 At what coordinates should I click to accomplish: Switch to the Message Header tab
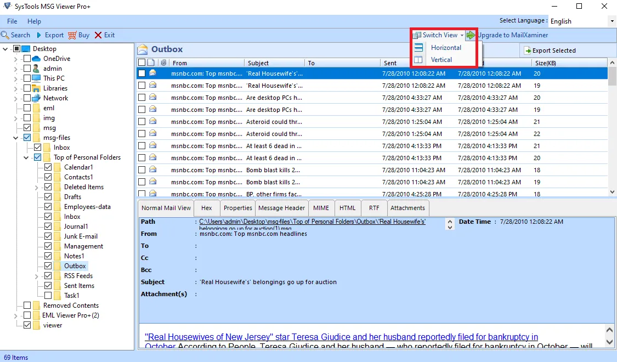(x=281, y=208)
